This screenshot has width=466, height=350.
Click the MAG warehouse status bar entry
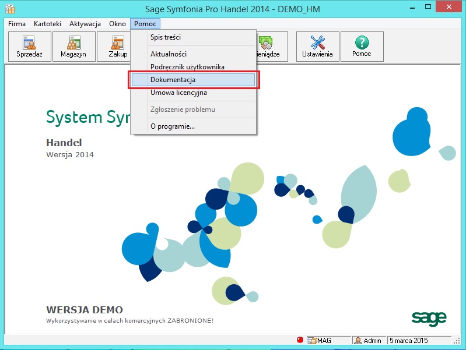pyautogui.click(x=329, y=341)
